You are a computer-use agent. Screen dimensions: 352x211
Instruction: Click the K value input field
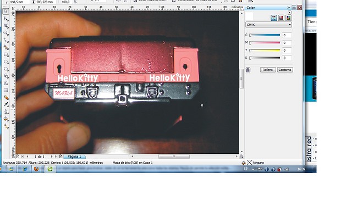point(287,58)
